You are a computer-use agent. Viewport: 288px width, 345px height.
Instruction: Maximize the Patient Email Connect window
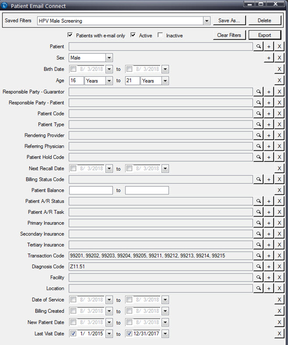[261, 4]
